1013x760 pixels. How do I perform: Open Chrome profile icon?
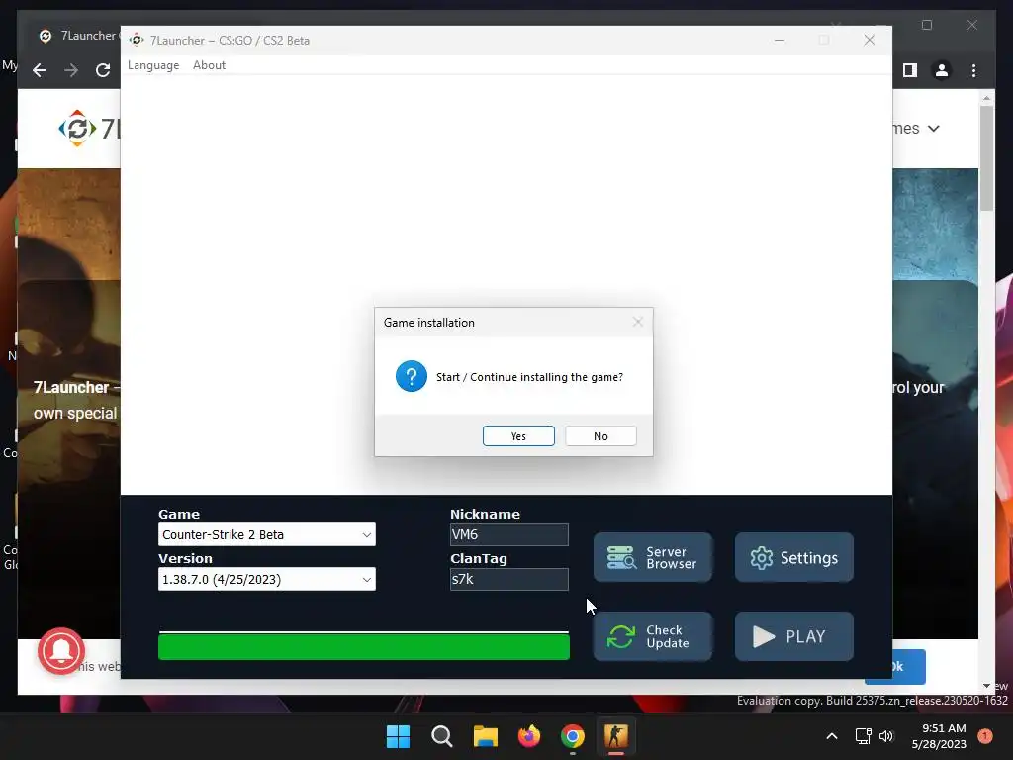[x=942, y=70]
